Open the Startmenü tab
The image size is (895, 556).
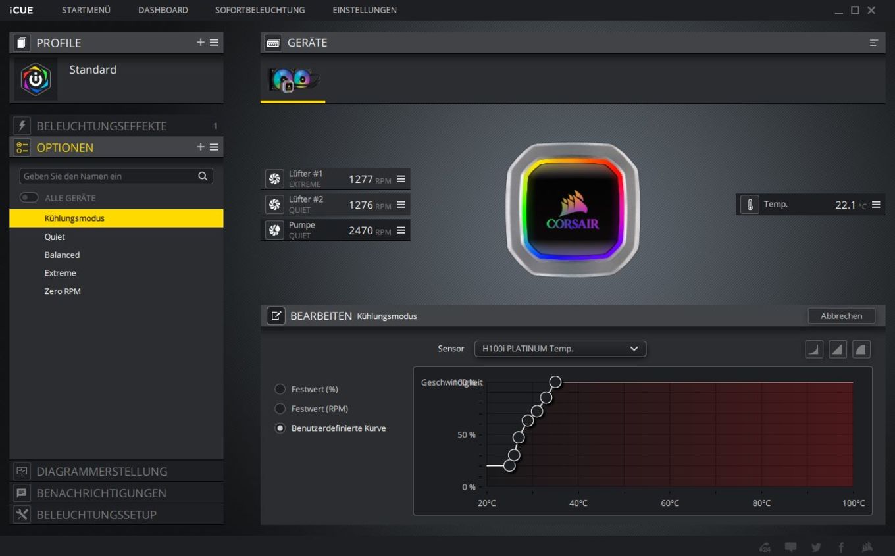point(86,10)
